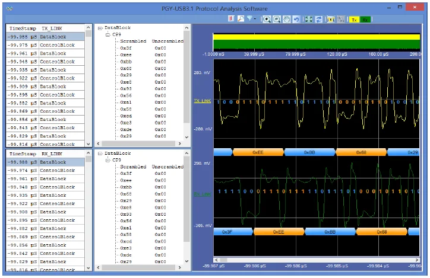The image size is (430, 278).
Task: Click the green fit-to-screen arrows icon
Action: click(309, 19)
